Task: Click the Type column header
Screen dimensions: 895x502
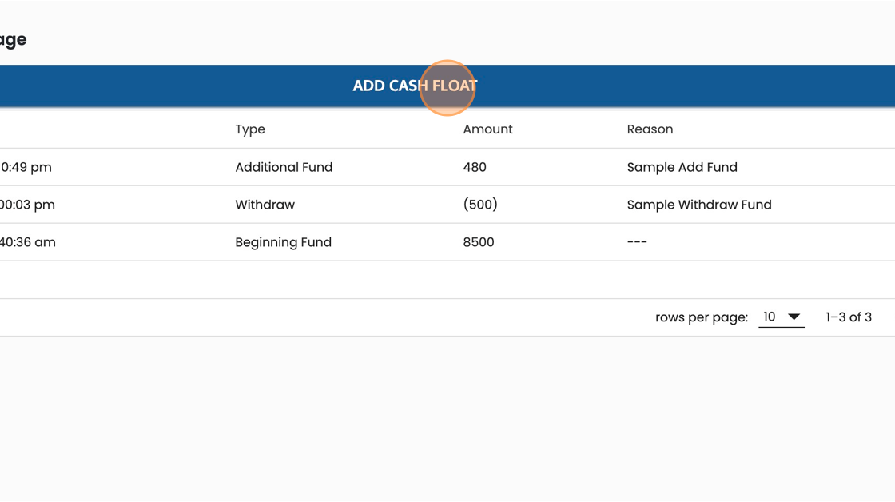Action: point(250,129)
